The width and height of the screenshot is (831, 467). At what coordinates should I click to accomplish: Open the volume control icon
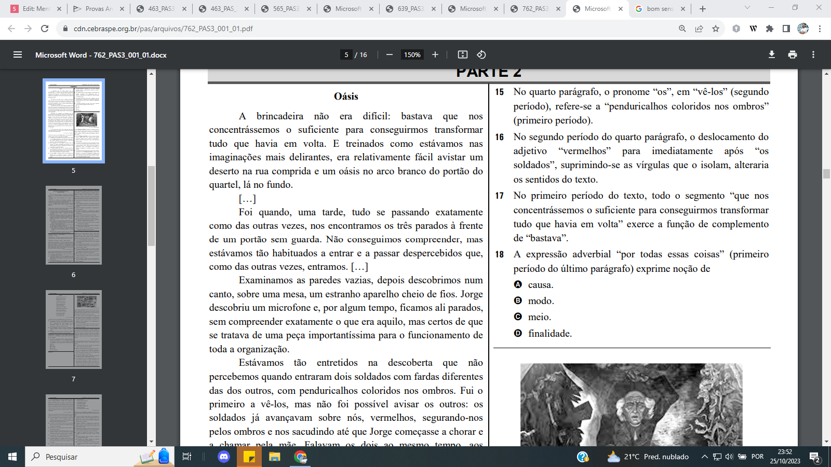(729, 457)
